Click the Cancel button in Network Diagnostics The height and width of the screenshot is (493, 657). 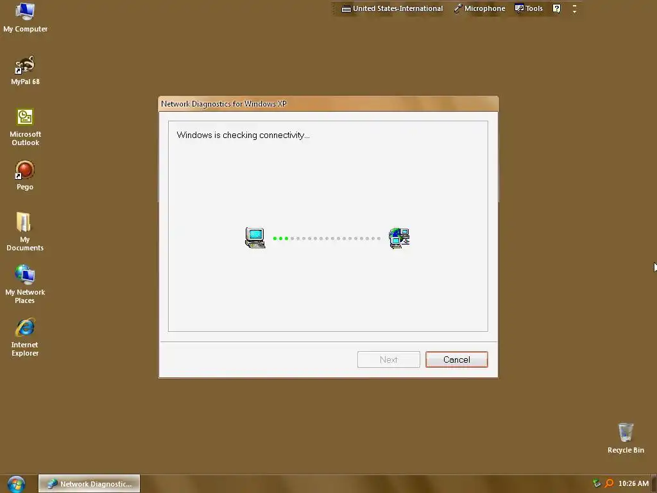[x=456, y=359]
